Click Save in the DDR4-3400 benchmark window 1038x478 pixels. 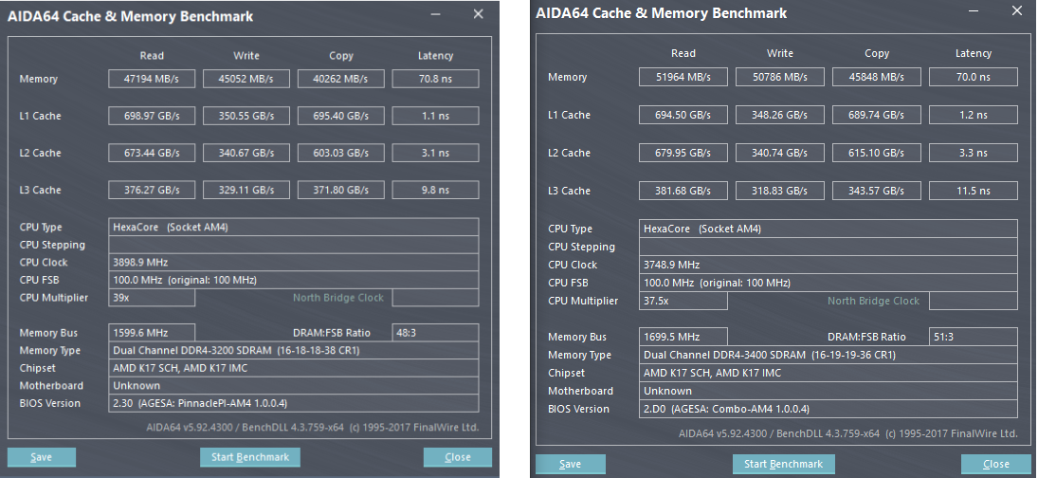tap(570, 464)
